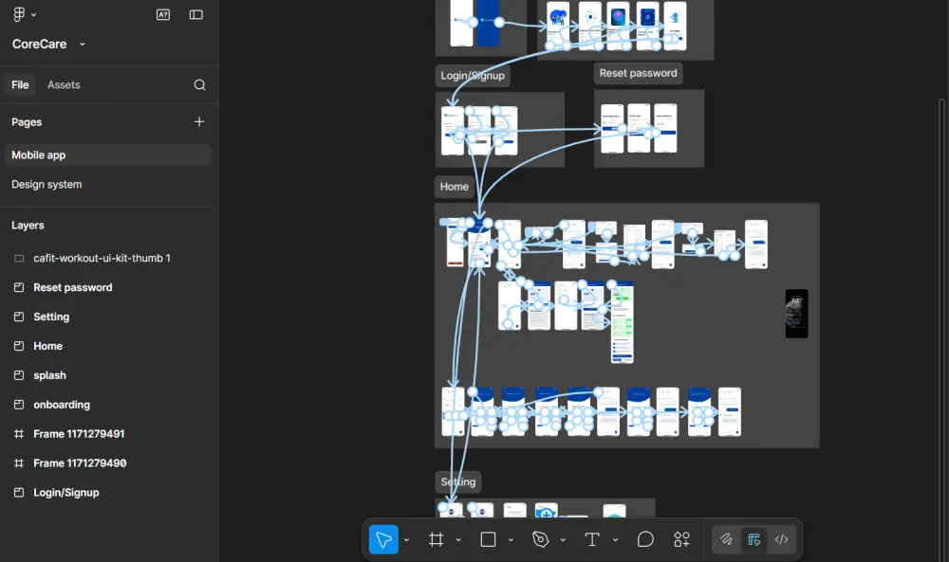Viewport: 949px width, 562px height.
Task: Select the Login/Signup section label on canvas
Action: coord(473,76)
